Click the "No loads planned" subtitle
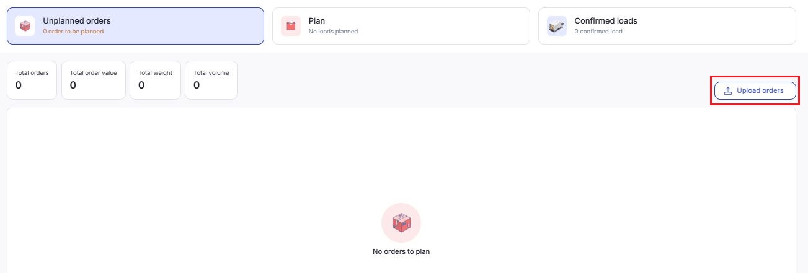This screenshot has width=808, height=273. click(x=333, y=32)
